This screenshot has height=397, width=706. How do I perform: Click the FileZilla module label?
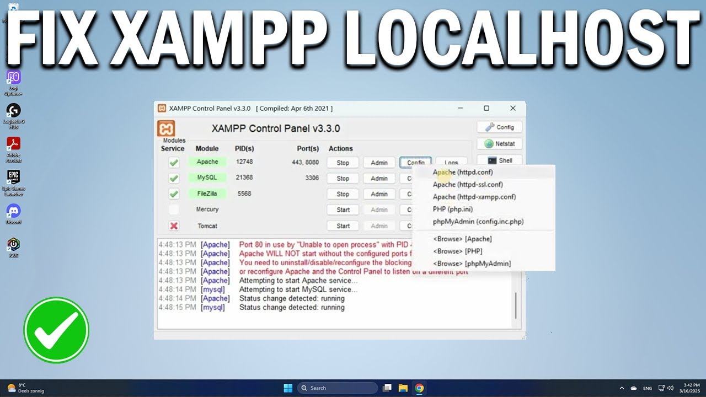pos(207,194)
